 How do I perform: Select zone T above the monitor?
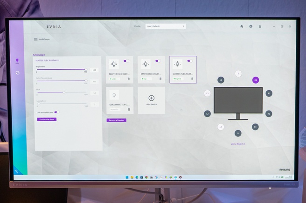[x=238, y=73]
